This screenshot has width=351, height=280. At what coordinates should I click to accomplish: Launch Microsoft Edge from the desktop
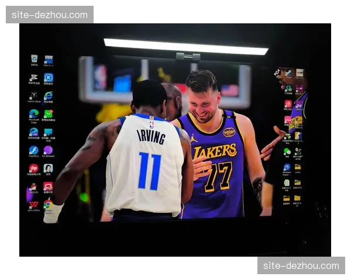(x=34, y=114)
